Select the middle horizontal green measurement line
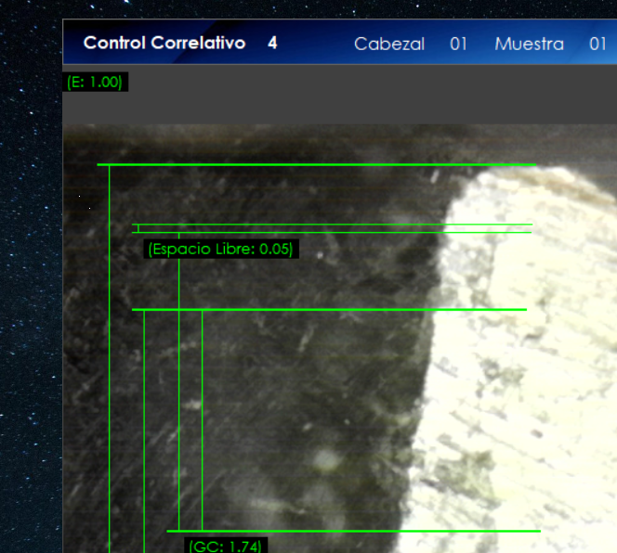617x553 pixels. (x=330, y=310)
